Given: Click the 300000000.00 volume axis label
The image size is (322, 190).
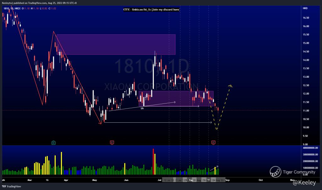Looking at the screenshot, I should pyautogui.click(x=310, y=154).
